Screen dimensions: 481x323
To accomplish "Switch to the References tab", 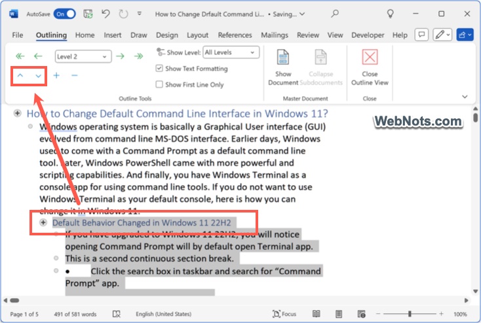I will point(235,35).
